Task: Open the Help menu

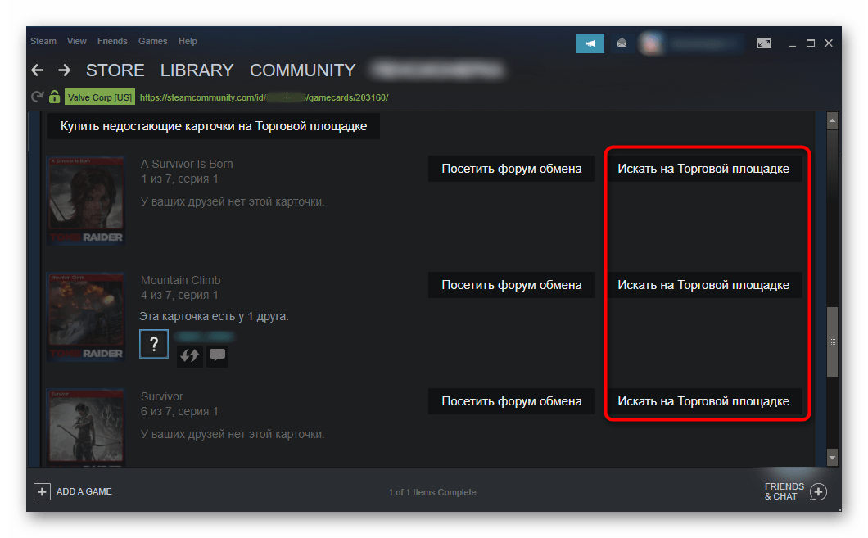Action: click(188, 41)
